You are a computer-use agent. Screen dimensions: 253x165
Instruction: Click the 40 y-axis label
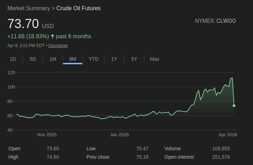[10, 130]
